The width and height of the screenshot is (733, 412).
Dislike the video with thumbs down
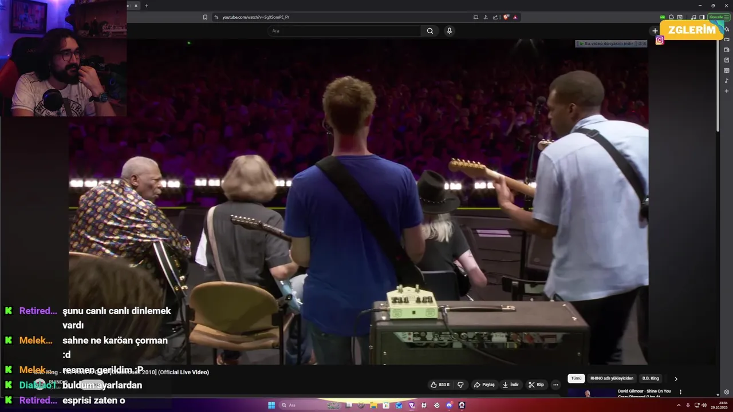click(460, 385)
